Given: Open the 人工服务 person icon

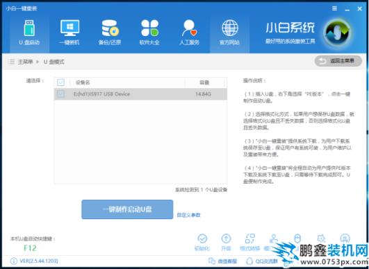Looking at the screenshot, I should [189, 28].
